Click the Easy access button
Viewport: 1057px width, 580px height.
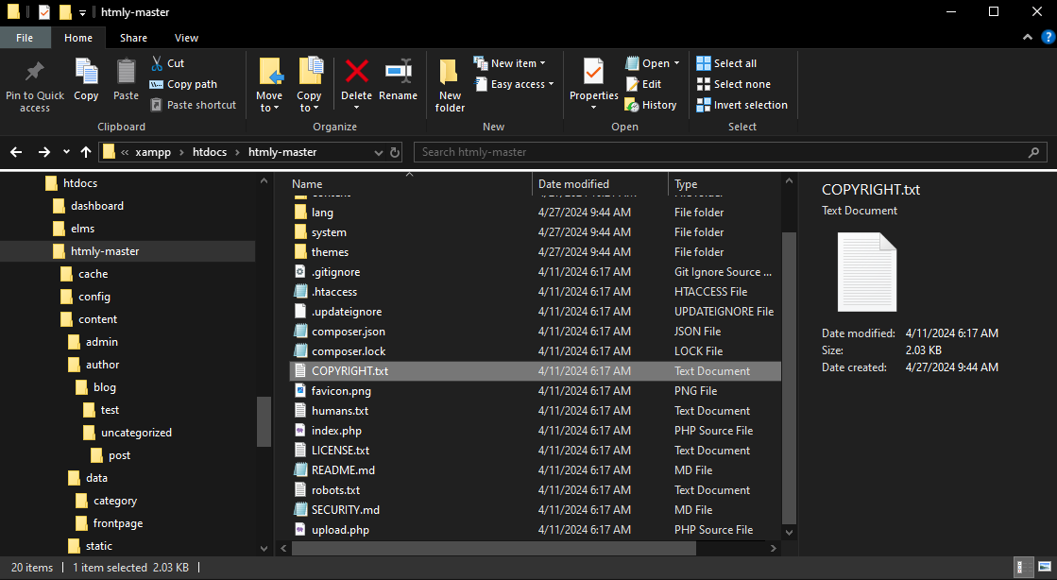[512, 83]
